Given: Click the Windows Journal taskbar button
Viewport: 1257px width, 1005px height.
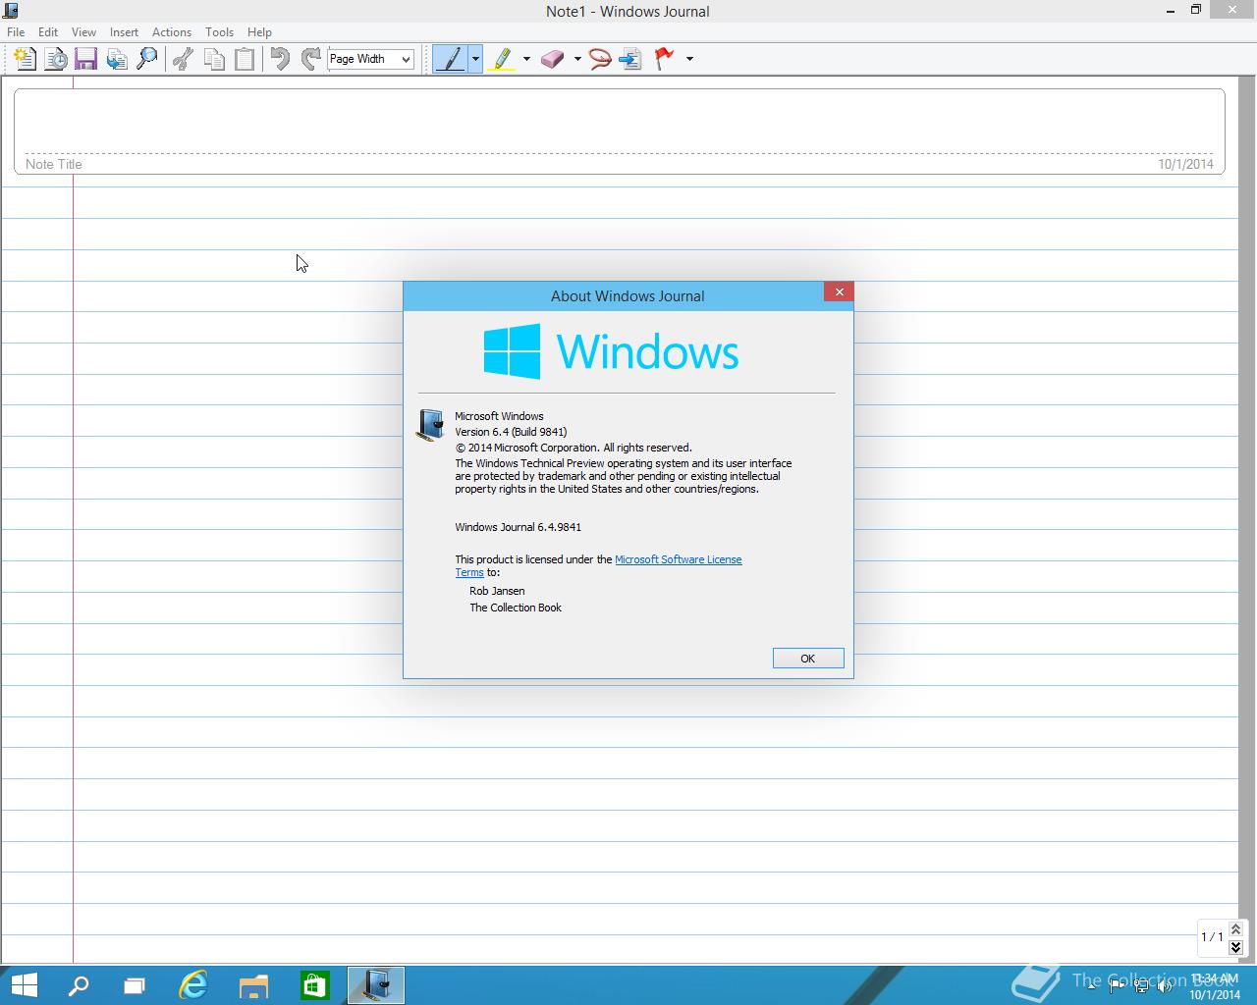Looking at the screenshot, I should (376, 985).
